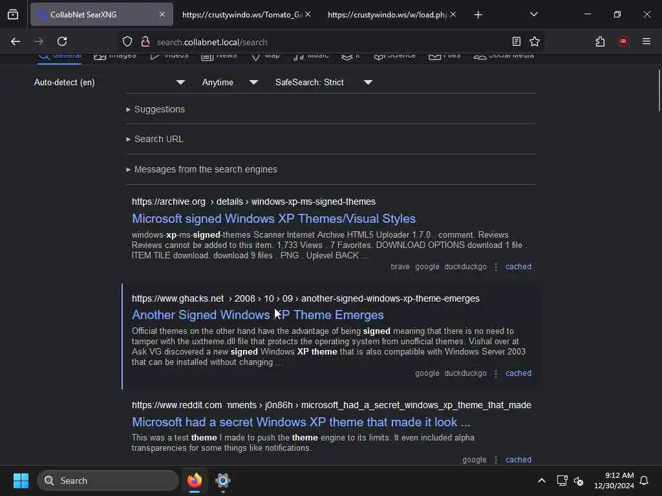Image resolution: width=662 pixels, height=496 pixels.
Task: Click the 'brave' engine label on the archive.org result
Action: click(400, 267)
